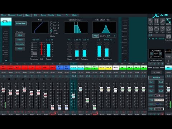Viewport: 172px width, 129px height.
Task: Select the Gate mode radio button
Action: tap(51, 30)
